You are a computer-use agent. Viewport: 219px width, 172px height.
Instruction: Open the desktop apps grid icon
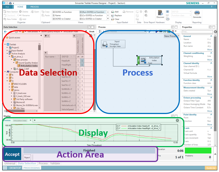(5, 168)
